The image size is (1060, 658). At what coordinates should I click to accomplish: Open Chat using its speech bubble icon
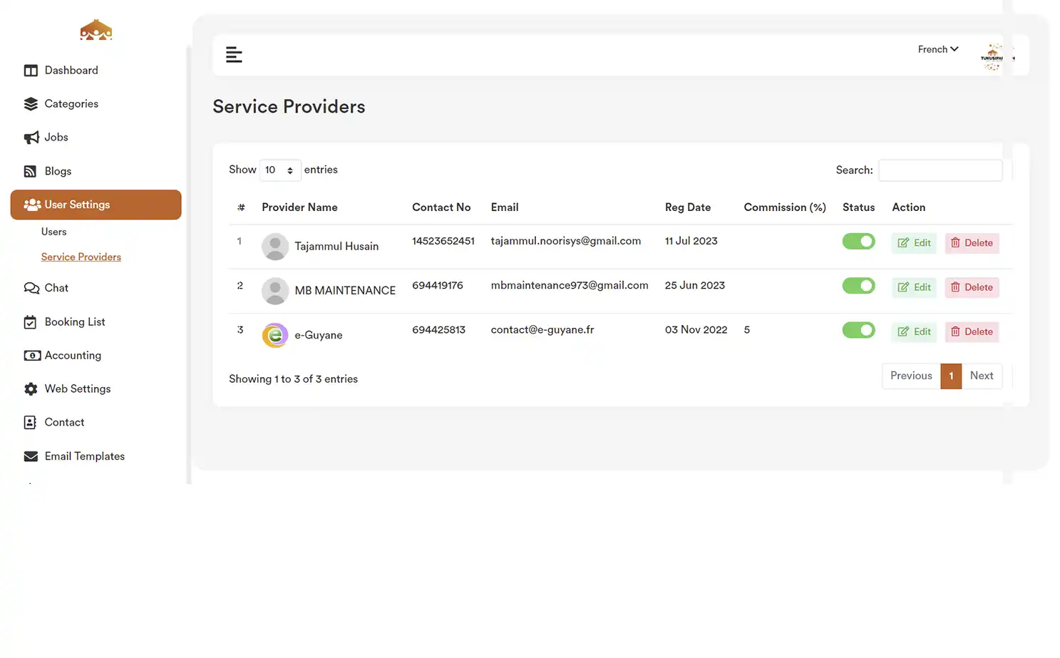point(31,287)
